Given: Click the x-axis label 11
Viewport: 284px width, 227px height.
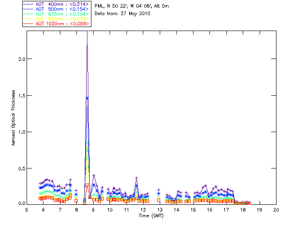Looking at the screenshot, I should (126, 210).
